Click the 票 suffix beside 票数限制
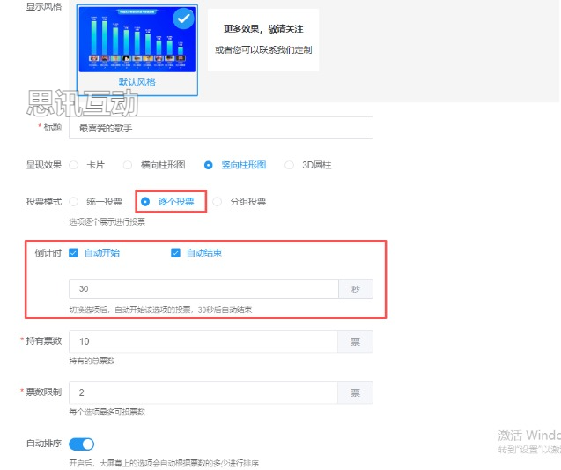Image resolution: width=561 pixels, height=470 pixels. coord(356,392)
